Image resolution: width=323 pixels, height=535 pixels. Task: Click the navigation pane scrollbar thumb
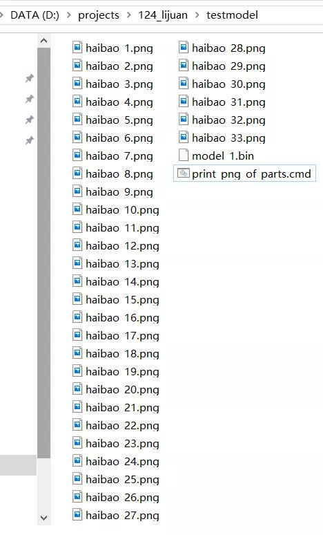pos(43,253)
